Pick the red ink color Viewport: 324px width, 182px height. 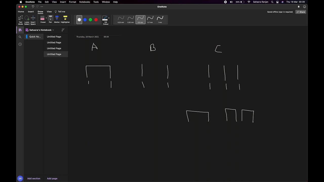pos(96,20)
